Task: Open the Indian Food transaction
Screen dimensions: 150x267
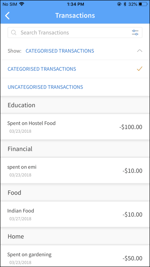Action: [75, 214]
